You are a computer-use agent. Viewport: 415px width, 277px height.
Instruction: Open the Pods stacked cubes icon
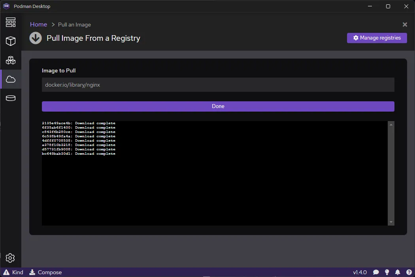coord(11,60)
